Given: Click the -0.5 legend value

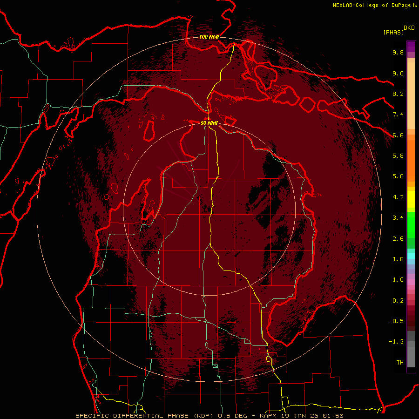Looking at the screenshot, I should tap(396, 321).
